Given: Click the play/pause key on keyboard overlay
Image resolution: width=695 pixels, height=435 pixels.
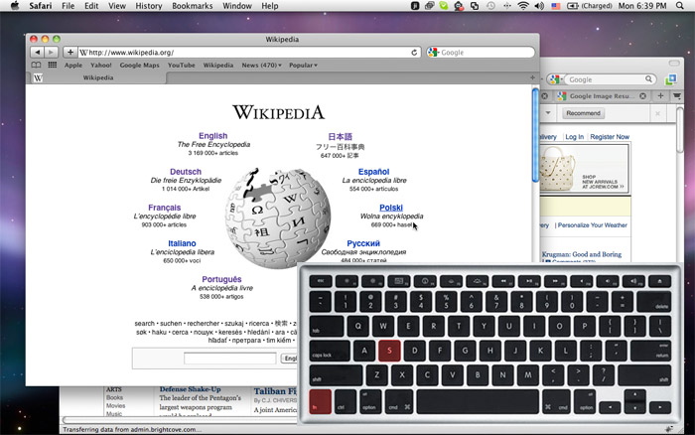Looking at the screenshot, I should [x=529, y=281].
